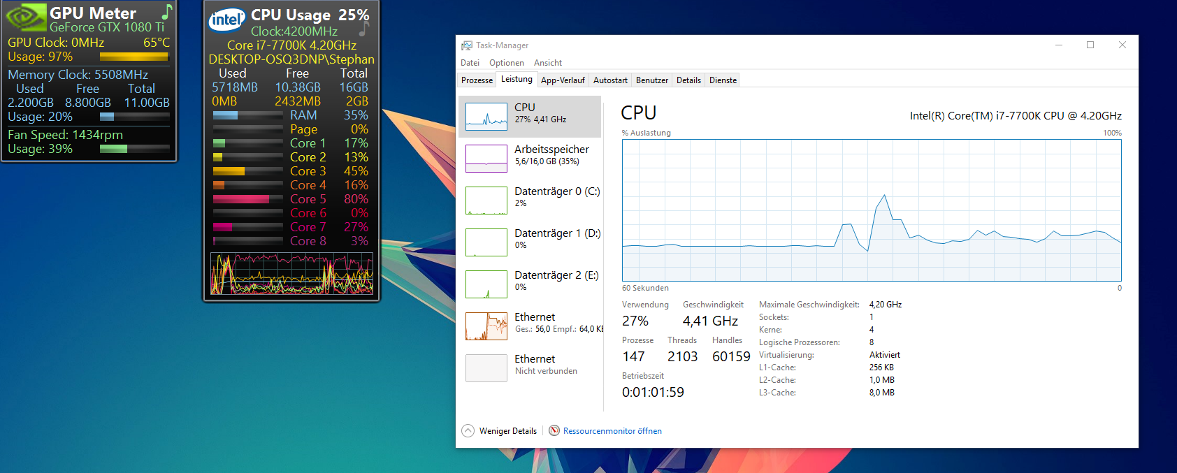Click the CPU usage graph in Task-Manager
This screenshot has height=473, width=1177.
[x=872, y=210]
